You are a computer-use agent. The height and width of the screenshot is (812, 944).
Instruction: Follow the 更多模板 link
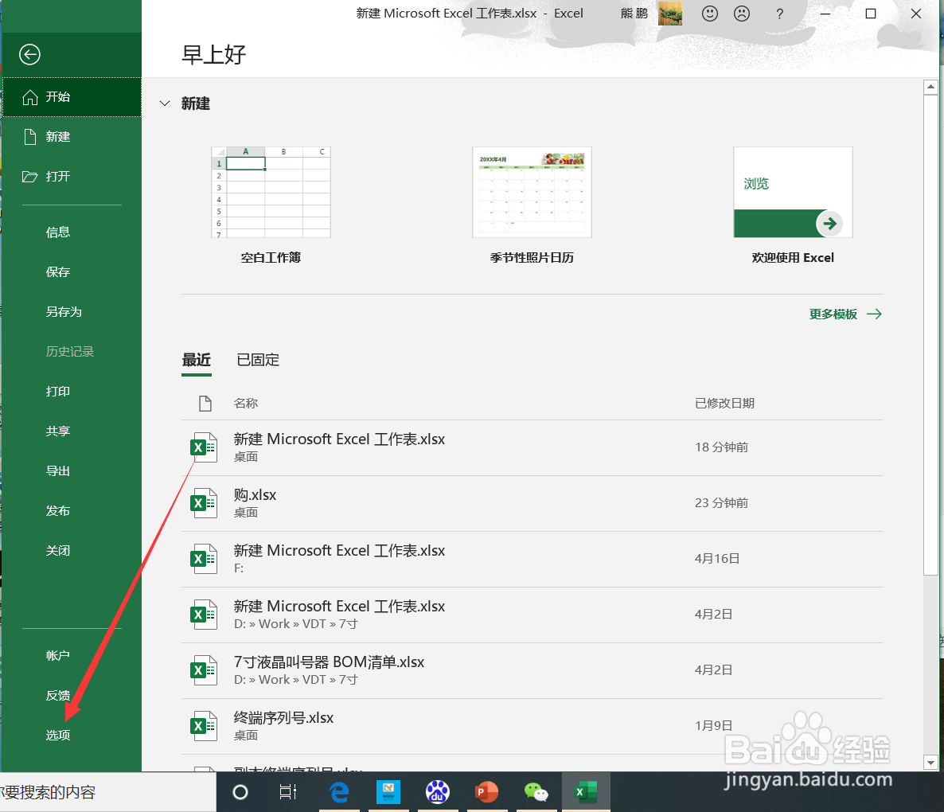point(845,314)
